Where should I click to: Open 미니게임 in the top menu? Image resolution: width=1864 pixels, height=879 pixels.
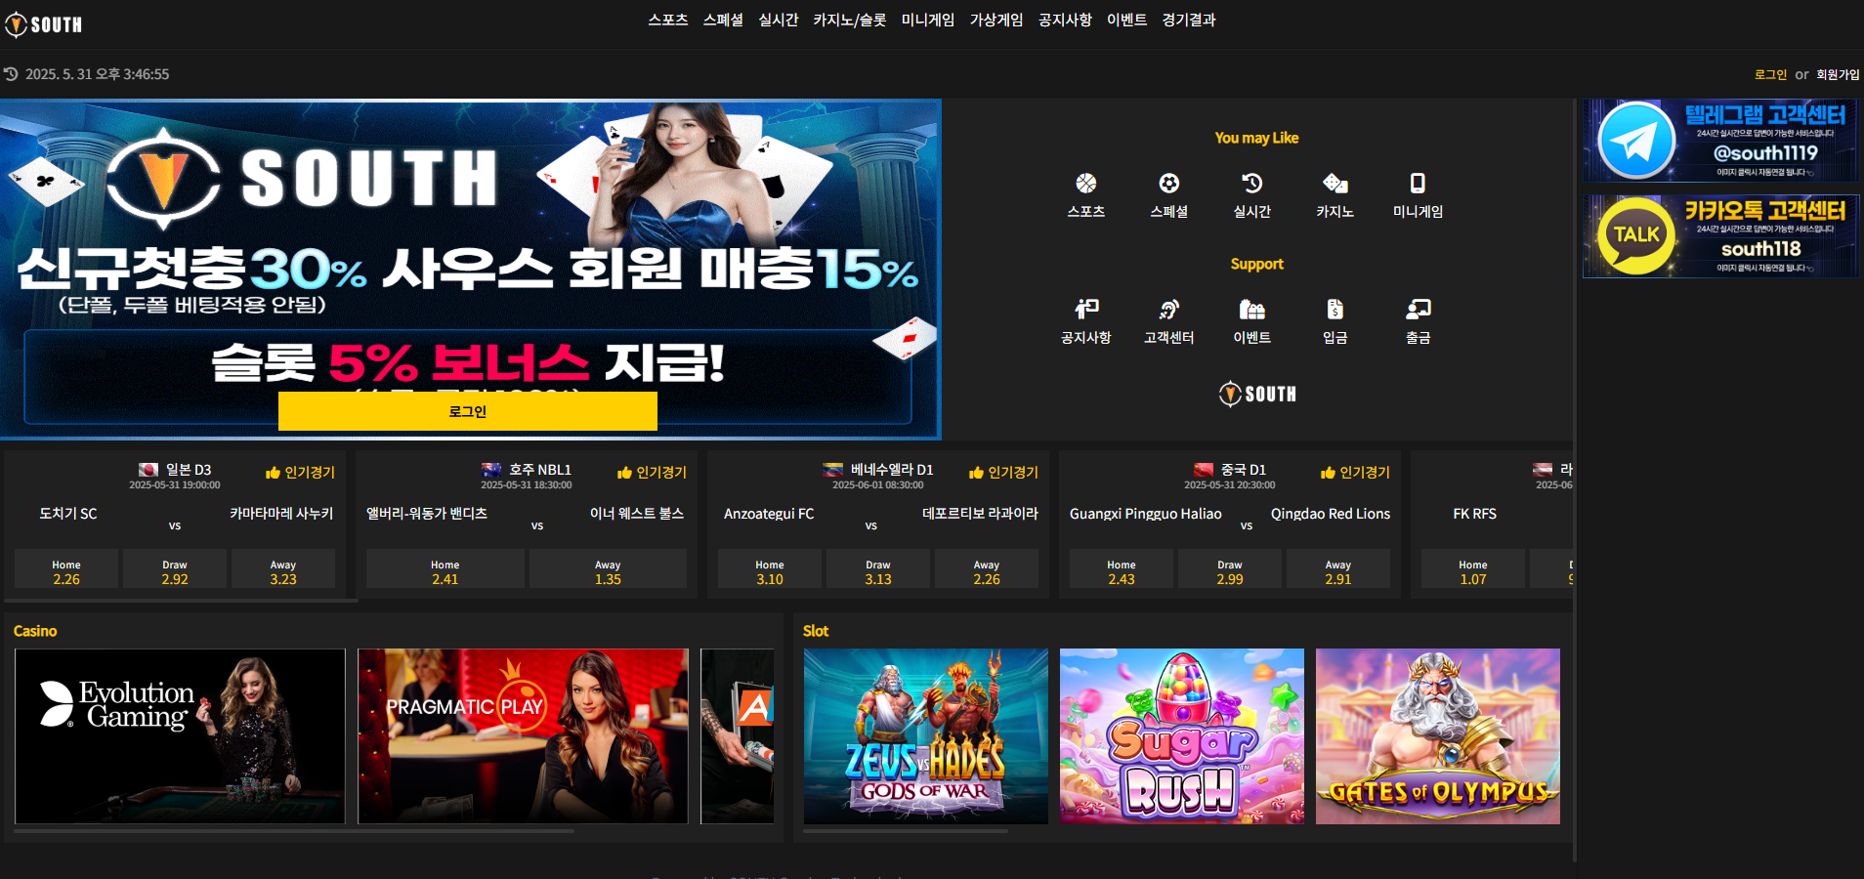[928, 20]
